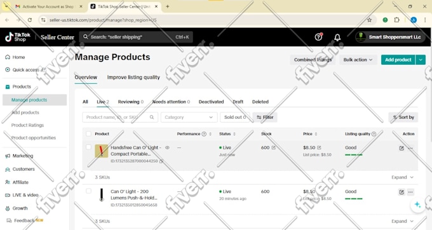Select the Live products tab

103,102
